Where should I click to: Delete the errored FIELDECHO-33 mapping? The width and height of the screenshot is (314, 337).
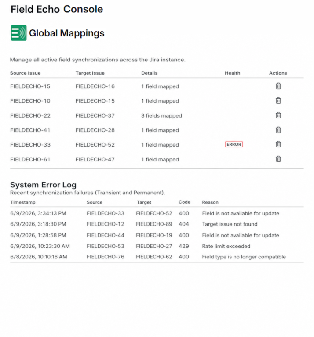coord(278,144)
